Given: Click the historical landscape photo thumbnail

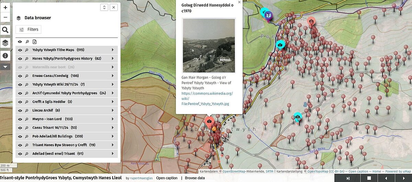Looking at the screenshot, I should pos(209,46).
